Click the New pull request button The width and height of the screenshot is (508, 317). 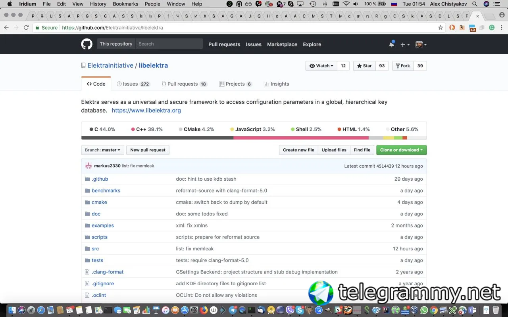(148, 150)
